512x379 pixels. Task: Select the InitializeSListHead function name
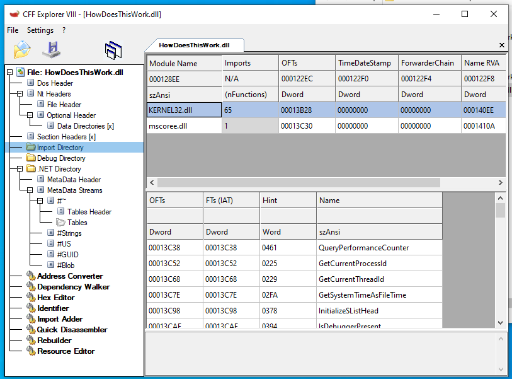(348, 310)
